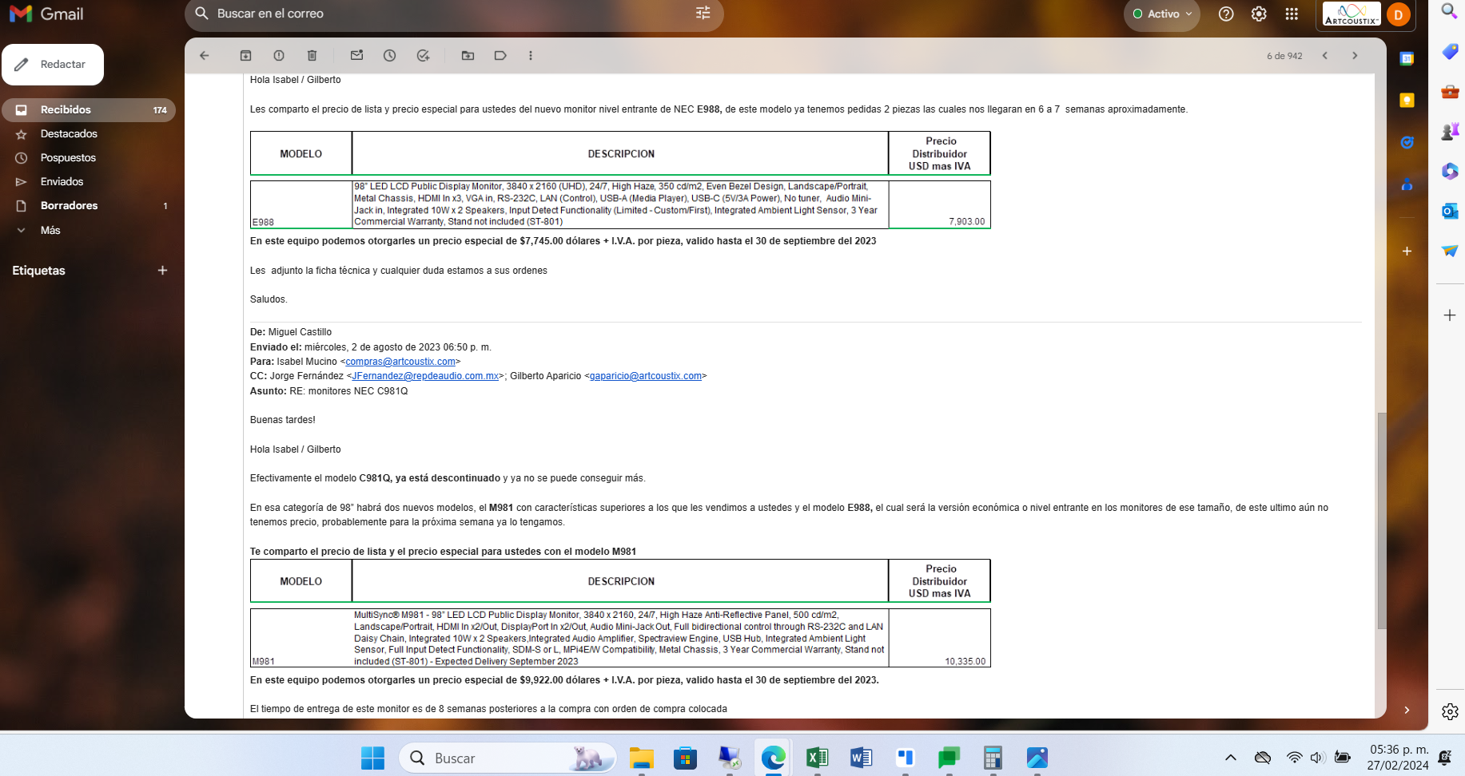
Task: Open the Activo status dropdown
Action: [x=1162, y=14]
